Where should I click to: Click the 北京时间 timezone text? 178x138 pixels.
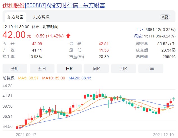click(50, 27)
